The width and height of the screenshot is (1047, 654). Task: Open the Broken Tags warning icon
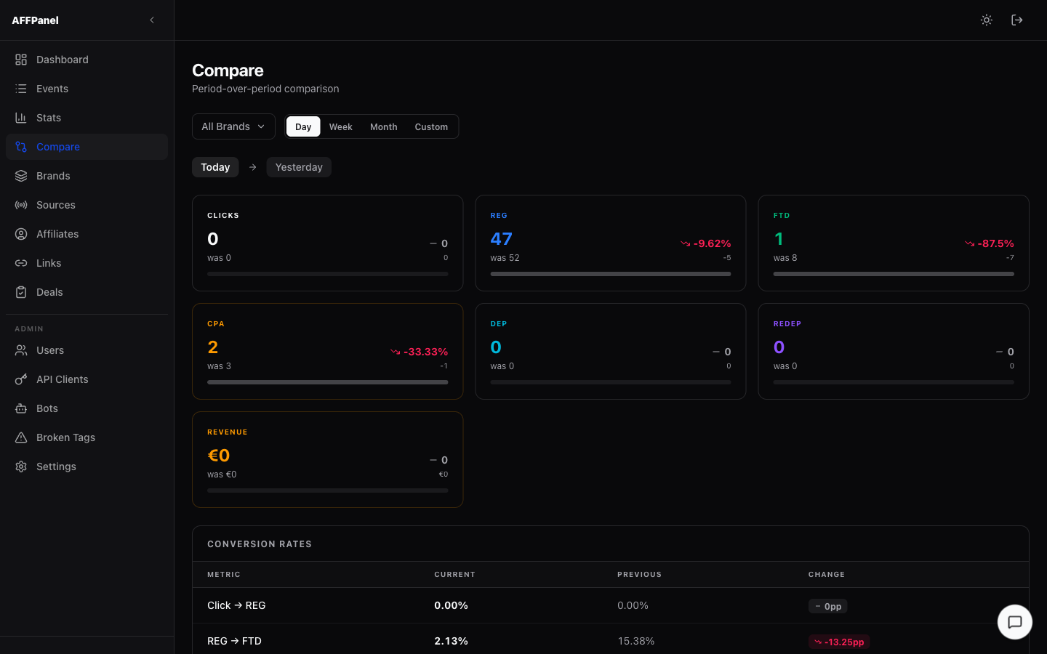[x=20, y=437]
